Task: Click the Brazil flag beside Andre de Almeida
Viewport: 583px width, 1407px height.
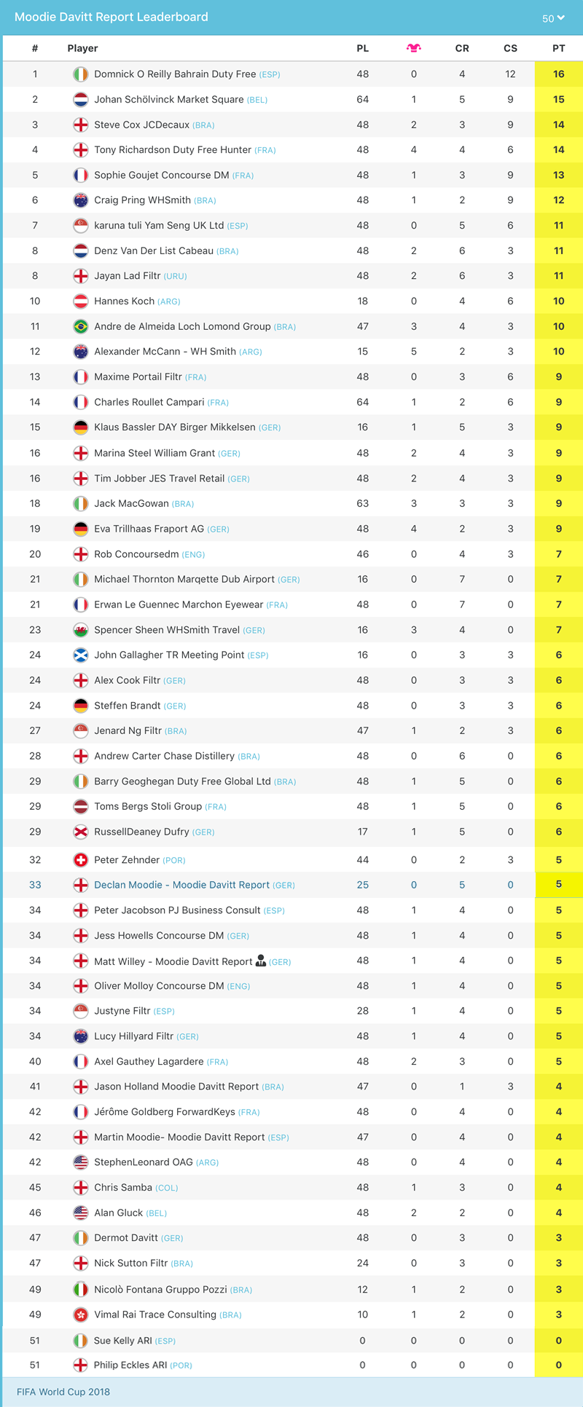Action: pyautogui.click(x=81, y=326)
